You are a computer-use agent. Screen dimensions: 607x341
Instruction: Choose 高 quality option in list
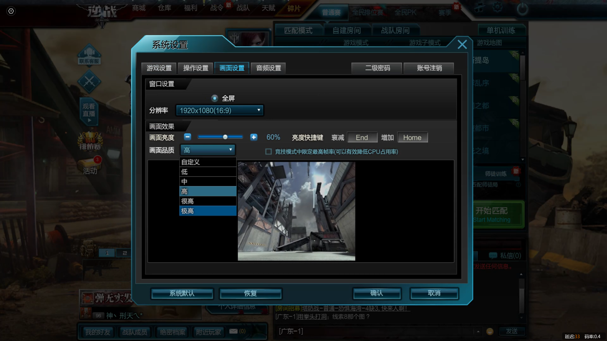coord(208,191)
